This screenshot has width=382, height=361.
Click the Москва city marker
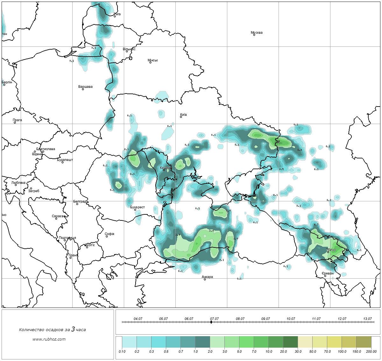pos(254,35)
